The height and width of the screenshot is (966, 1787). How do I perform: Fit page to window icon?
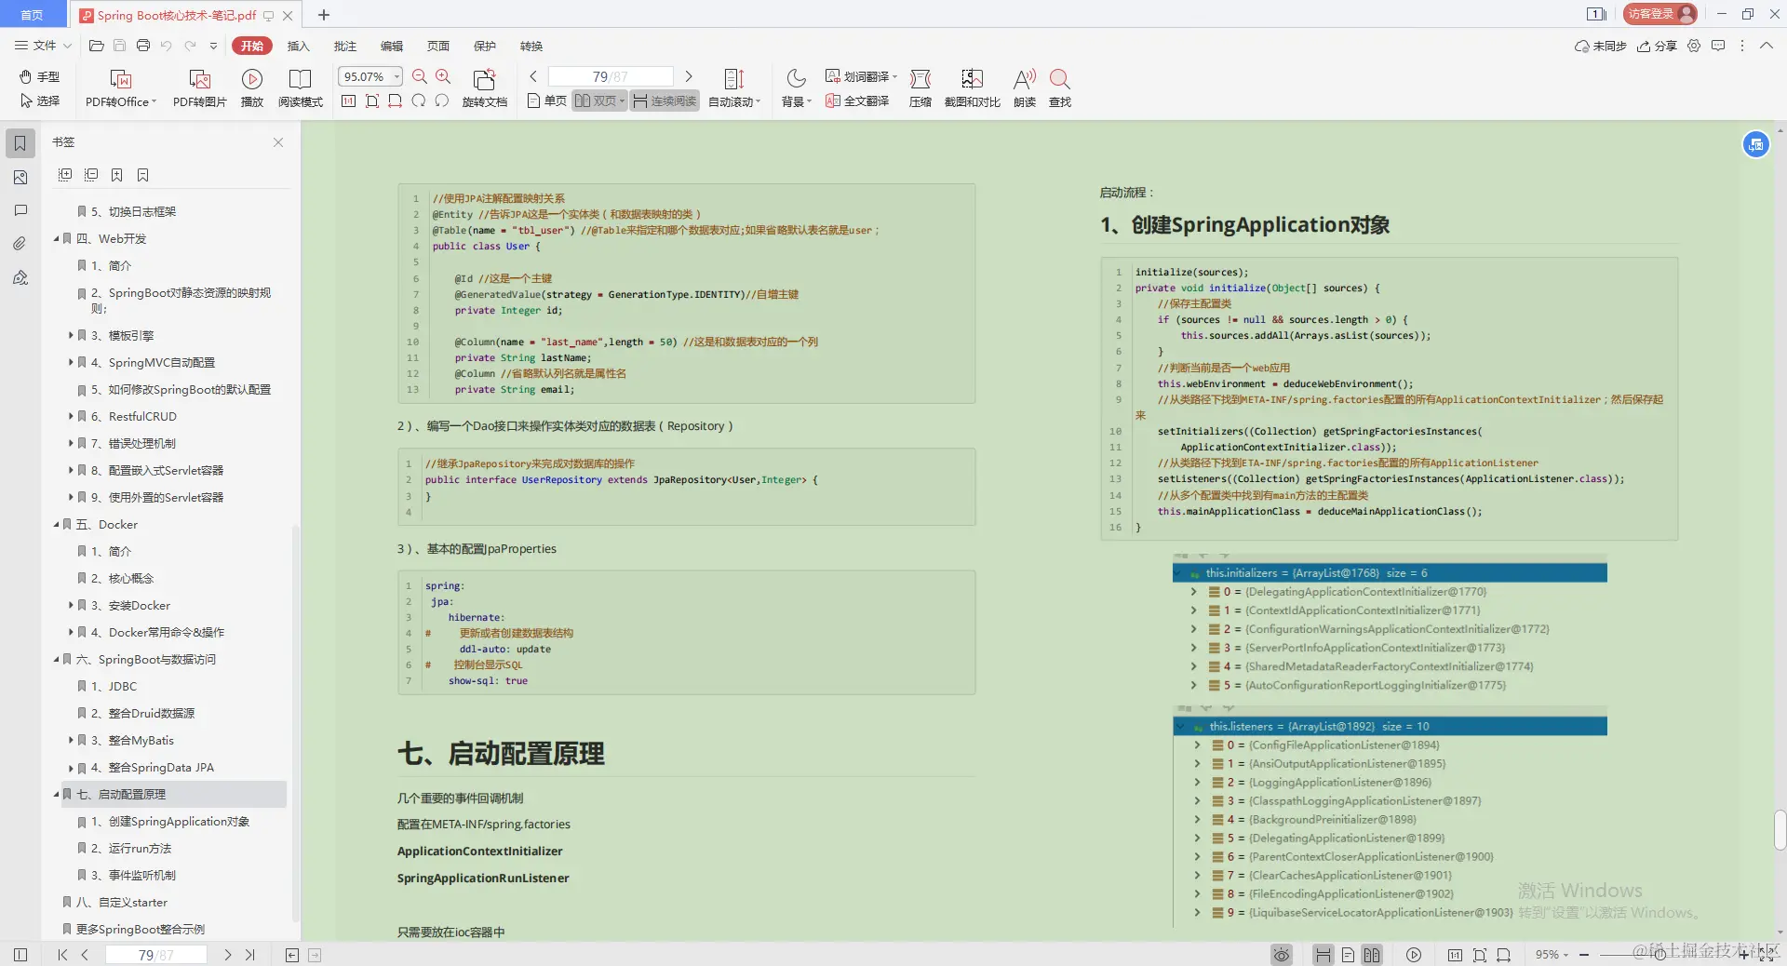[x=372, y=101]
